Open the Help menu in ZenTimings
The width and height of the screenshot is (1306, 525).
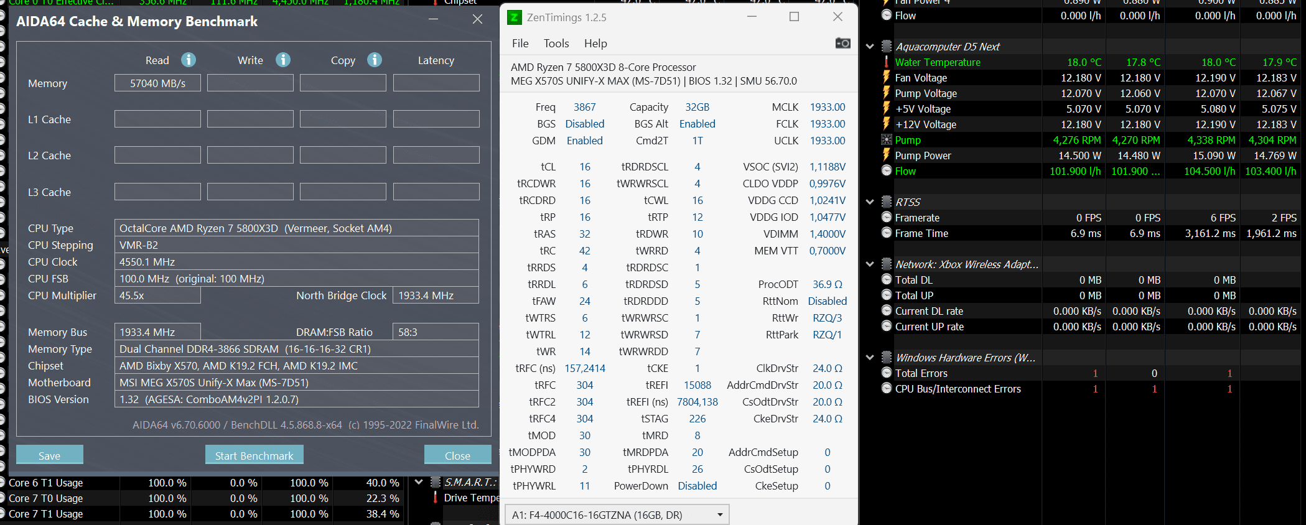(x=595, y=44)
